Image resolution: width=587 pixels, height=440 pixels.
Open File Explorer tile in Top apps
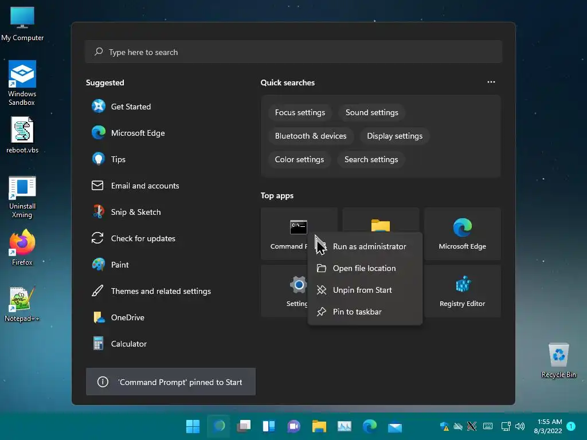[x=381, y=220]
